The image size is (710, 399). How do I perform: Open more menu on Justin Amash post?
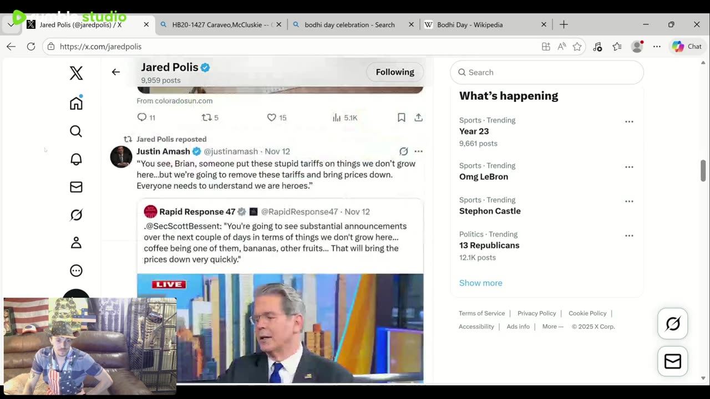click(418, 151)
